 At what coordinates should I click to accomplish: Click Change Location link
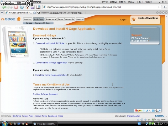coord(133,116)
